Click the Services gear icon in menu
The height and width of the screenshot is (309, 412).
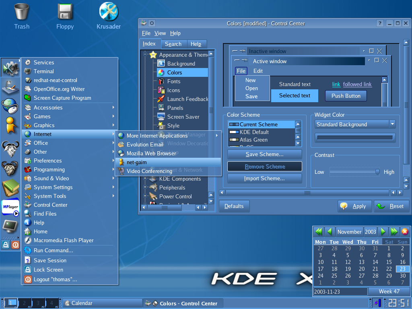[28, 62]
